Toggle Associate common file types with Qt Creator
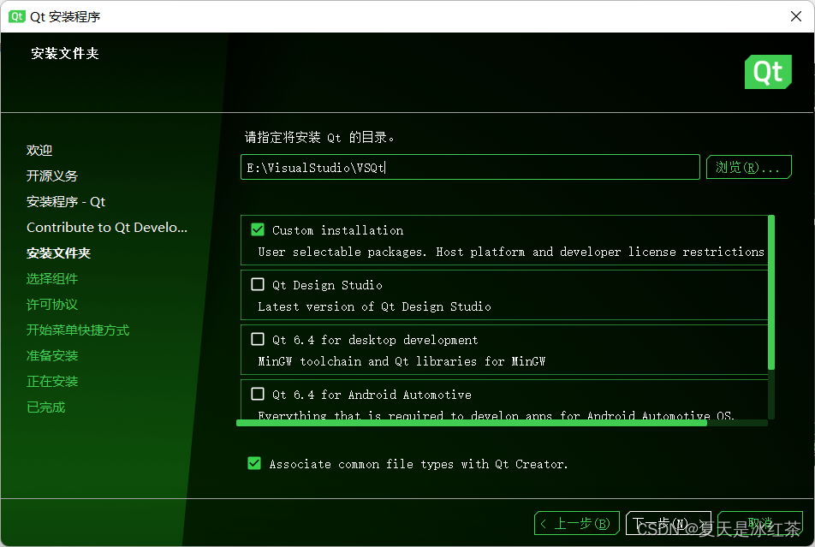The height and width of the screenshot is (547, 815). pyautogui.click(x=254, y=463)
